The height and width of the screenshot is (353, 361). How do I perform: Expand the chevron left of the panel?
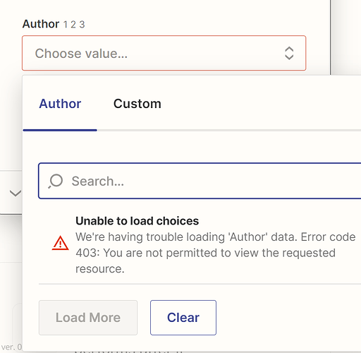16,193
